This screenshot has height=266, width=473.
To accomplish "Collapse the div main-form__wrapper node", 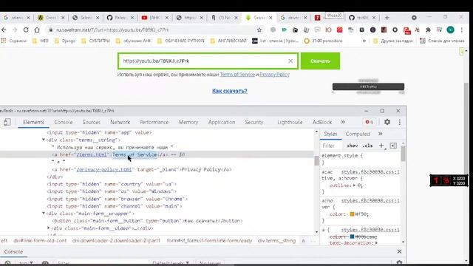I will tap(44, 214).
